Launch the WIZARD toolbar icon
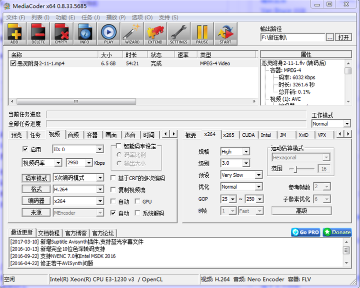This screenshot has height=288, width=360. click(132, 33)
